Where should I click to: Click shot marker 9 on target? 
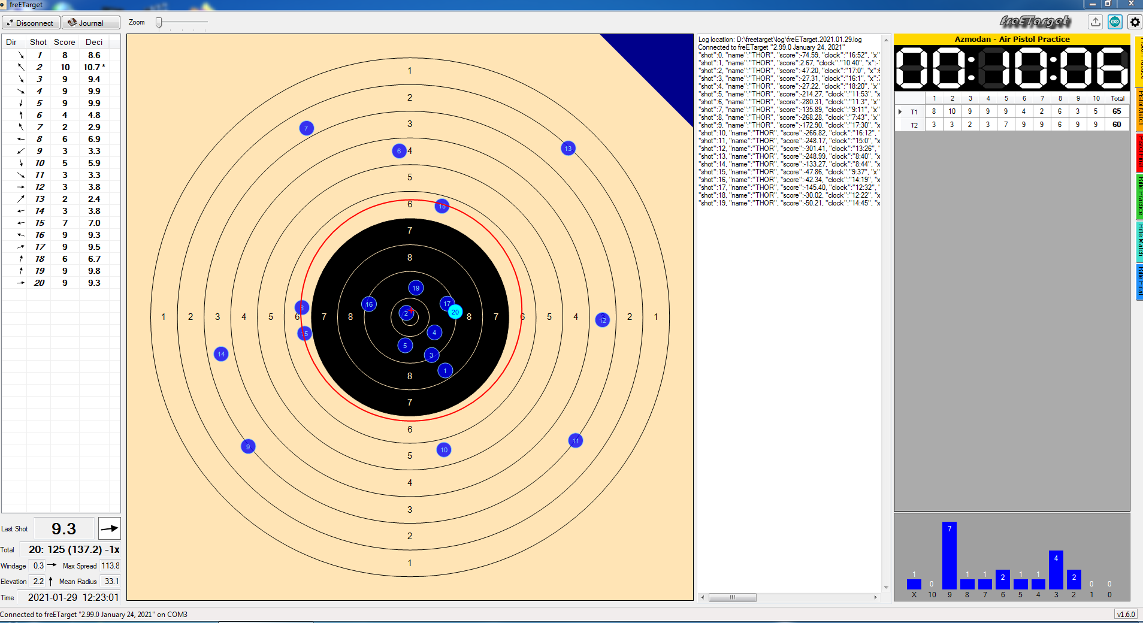(248, 446)
